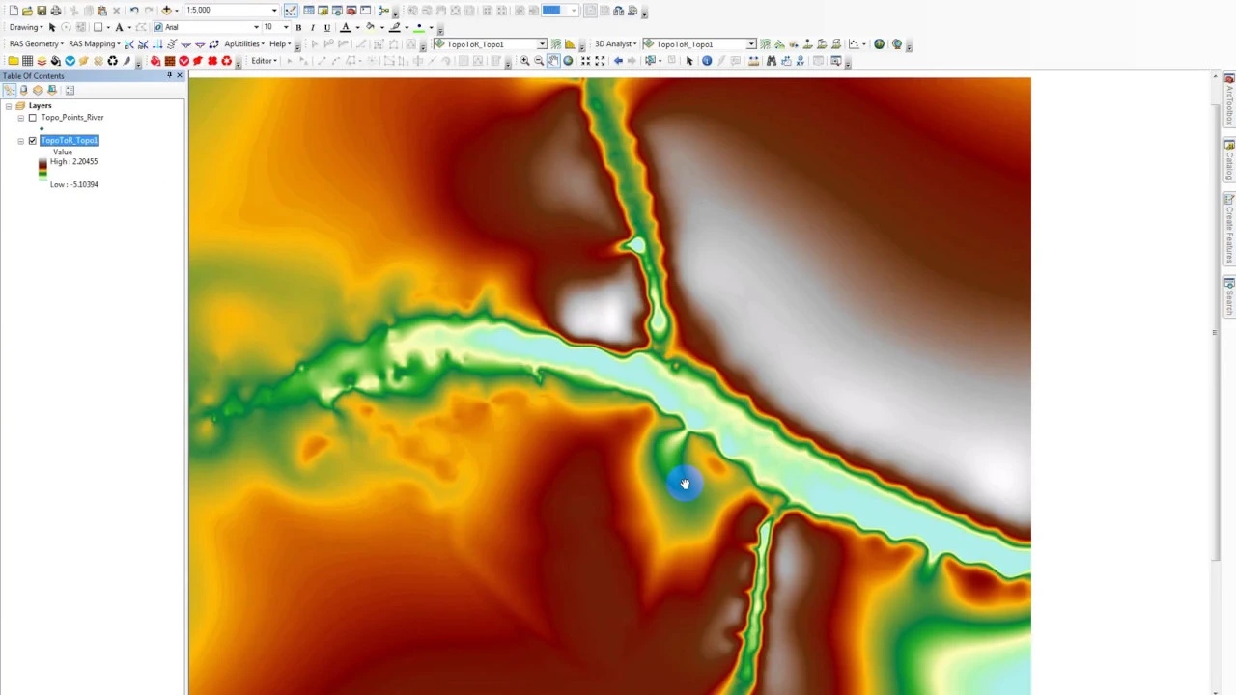Toggle Italic text formatting

313,27
